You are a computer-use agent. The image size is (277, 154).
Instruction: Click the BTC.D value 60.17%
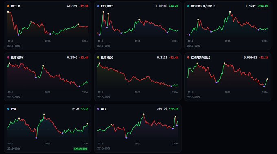tap(72, 6)
